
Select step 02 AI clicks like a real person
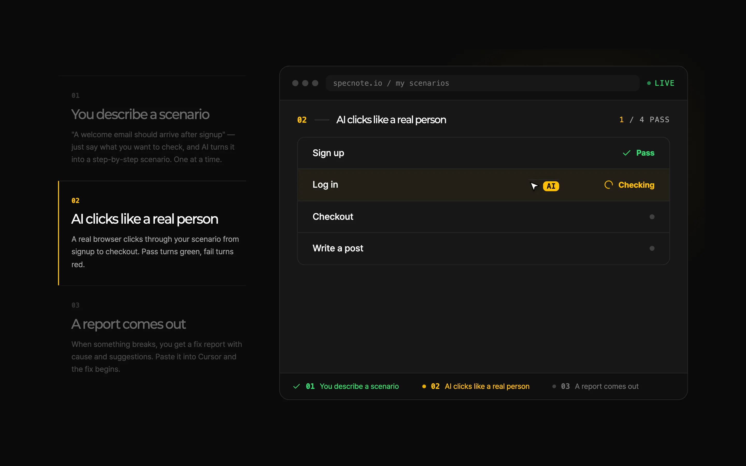click(152, 233)
